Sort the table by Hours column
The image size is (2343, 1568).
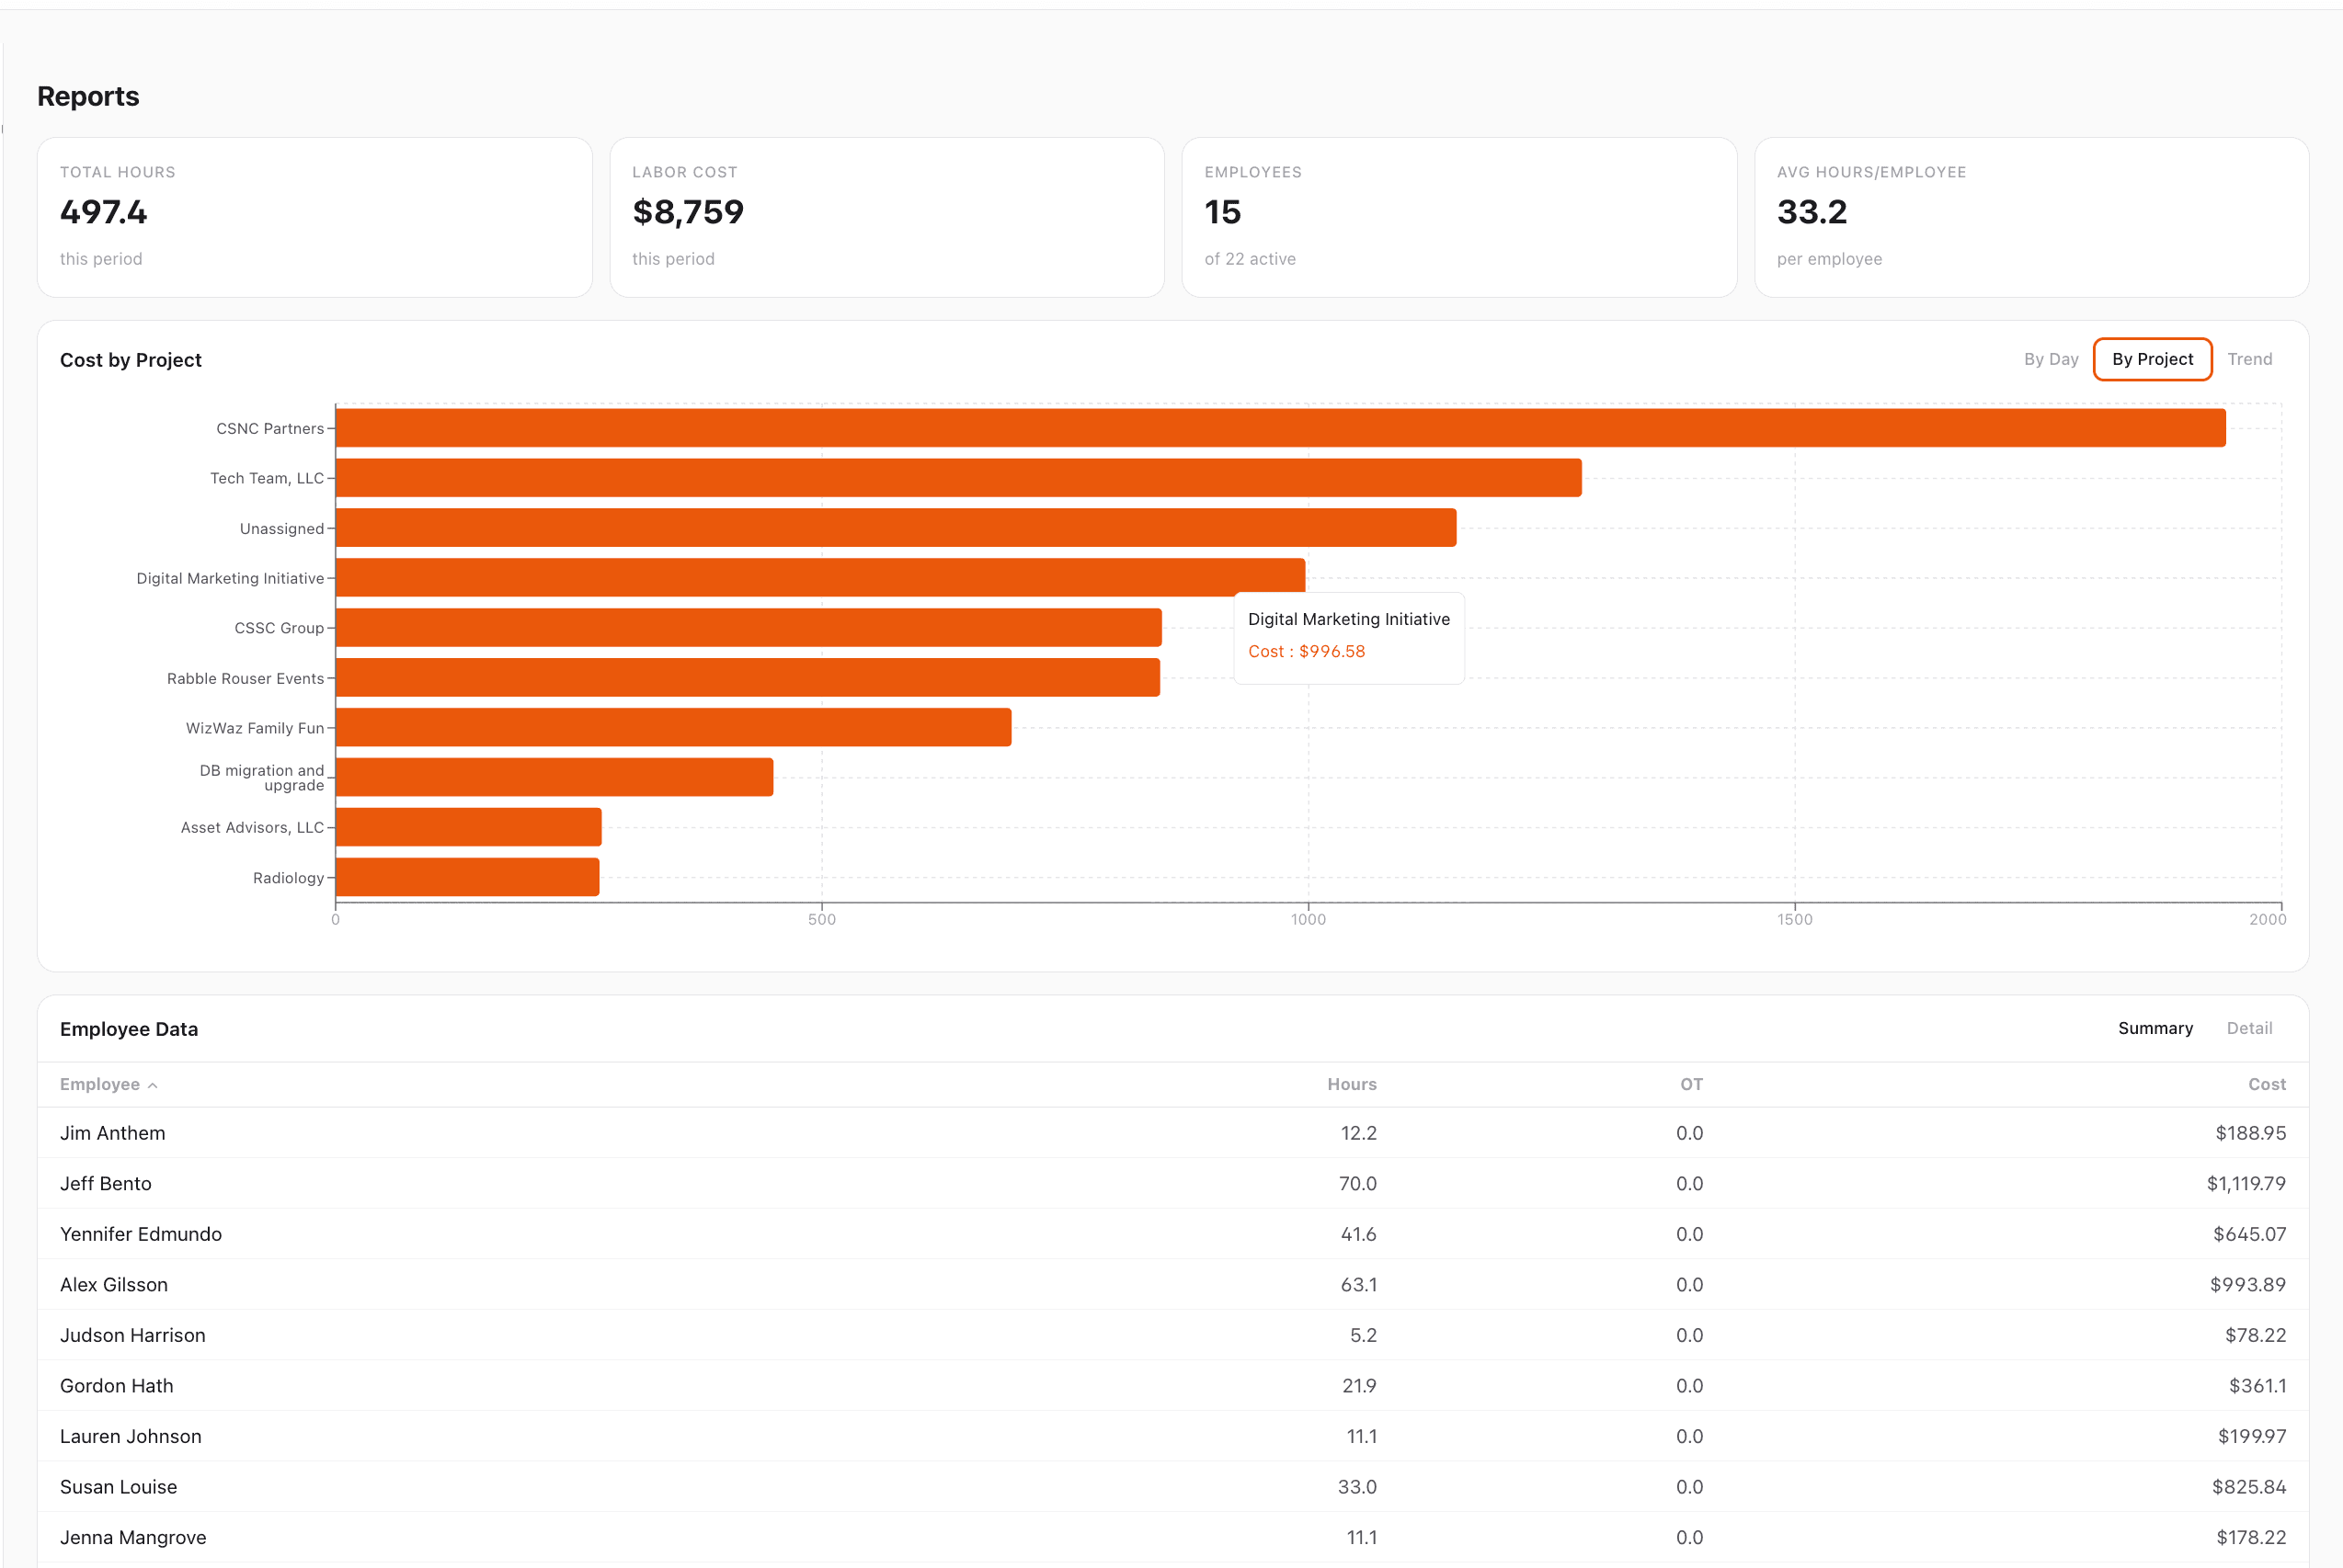coord(1352,1084)
